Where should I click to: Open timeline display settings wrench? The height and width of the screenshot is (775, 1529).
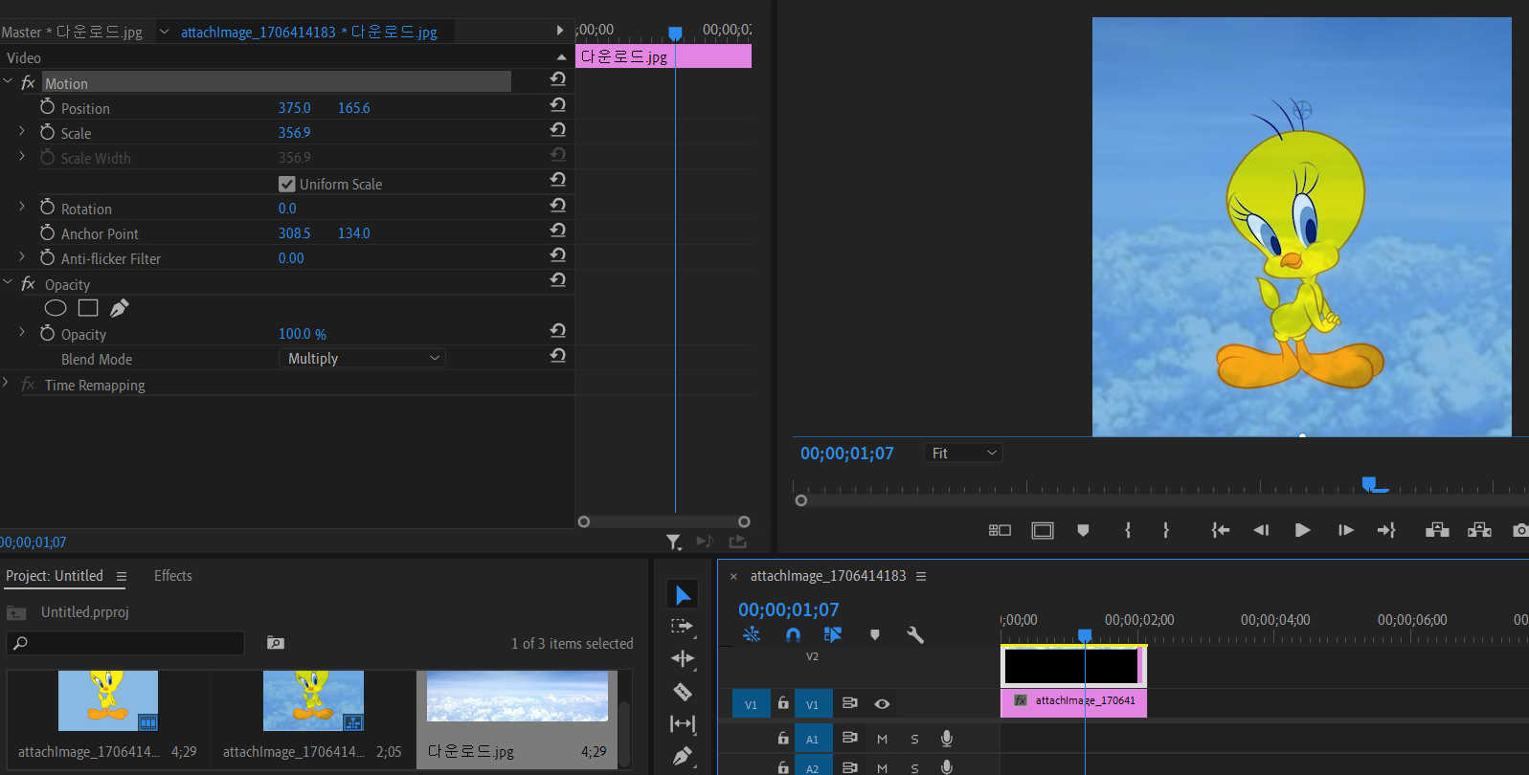coord(915,634)
